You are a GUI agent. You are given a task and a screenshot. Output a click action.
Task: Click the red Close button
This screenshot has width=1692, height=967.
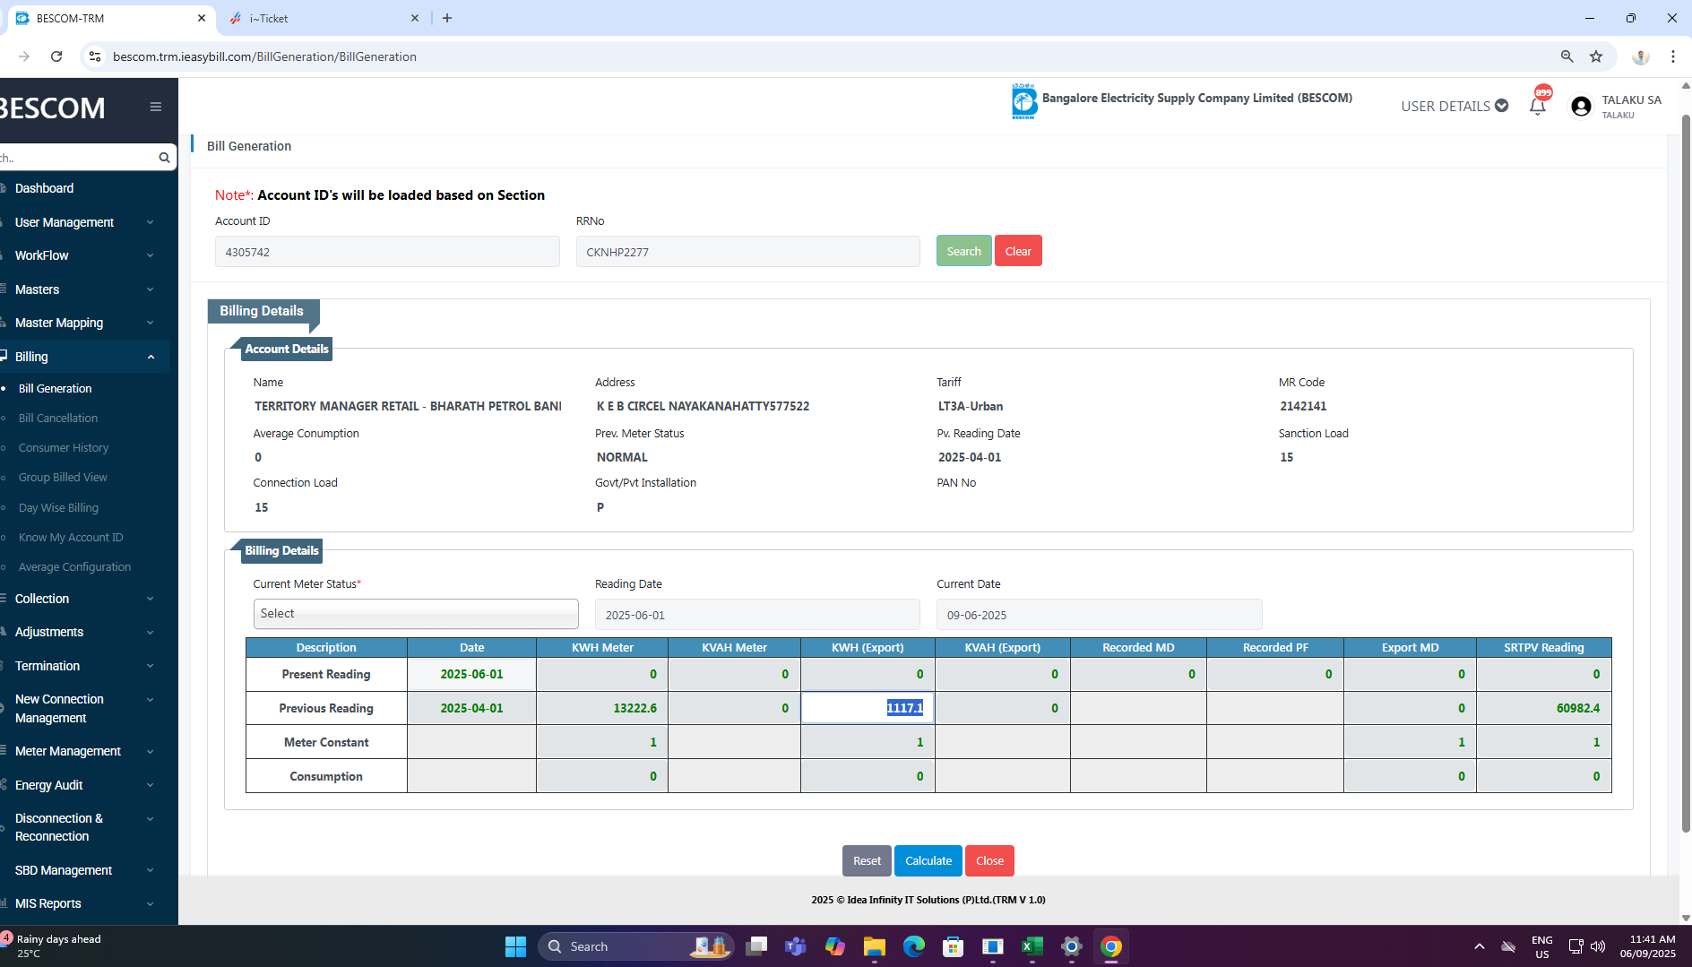click(x=989, y=860)
